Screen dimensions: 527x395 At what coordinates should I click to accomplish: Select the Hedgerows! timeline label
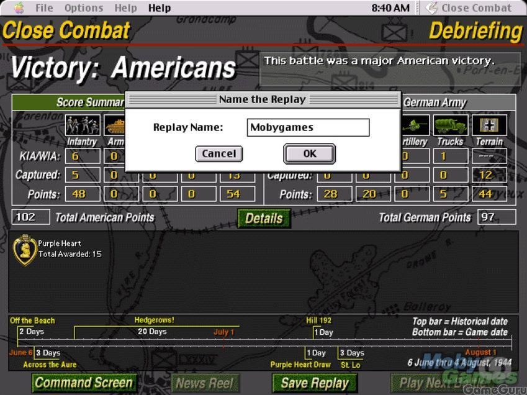click(x=155, y=320)
